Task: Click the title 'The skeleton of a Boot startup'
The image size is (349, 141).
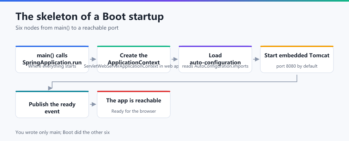Action: pos(90,17)
